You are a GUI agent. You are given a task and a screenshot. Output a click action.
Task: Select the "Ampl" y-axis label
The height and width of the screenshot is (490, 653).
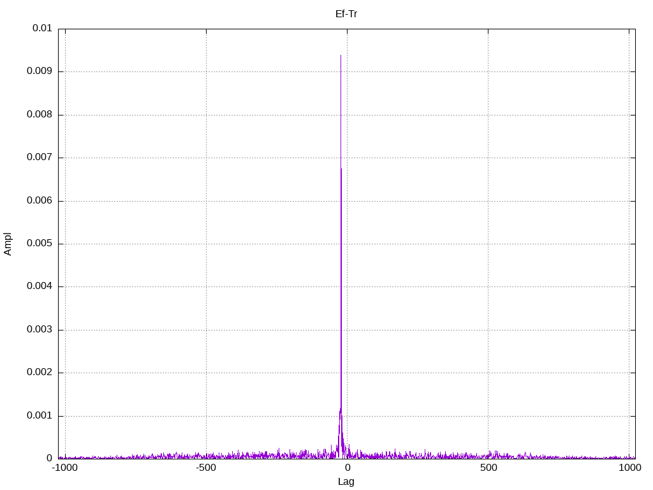tap(8, 244)
